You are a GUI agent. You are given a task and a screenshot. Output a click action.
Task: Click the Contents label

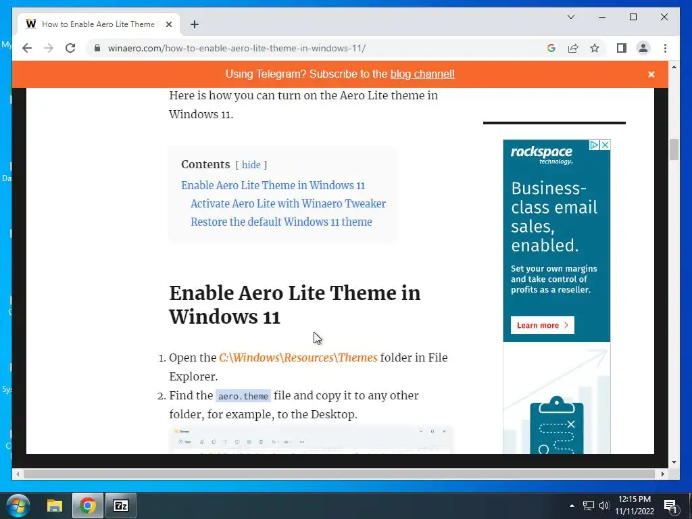click(x=205, y=165)
